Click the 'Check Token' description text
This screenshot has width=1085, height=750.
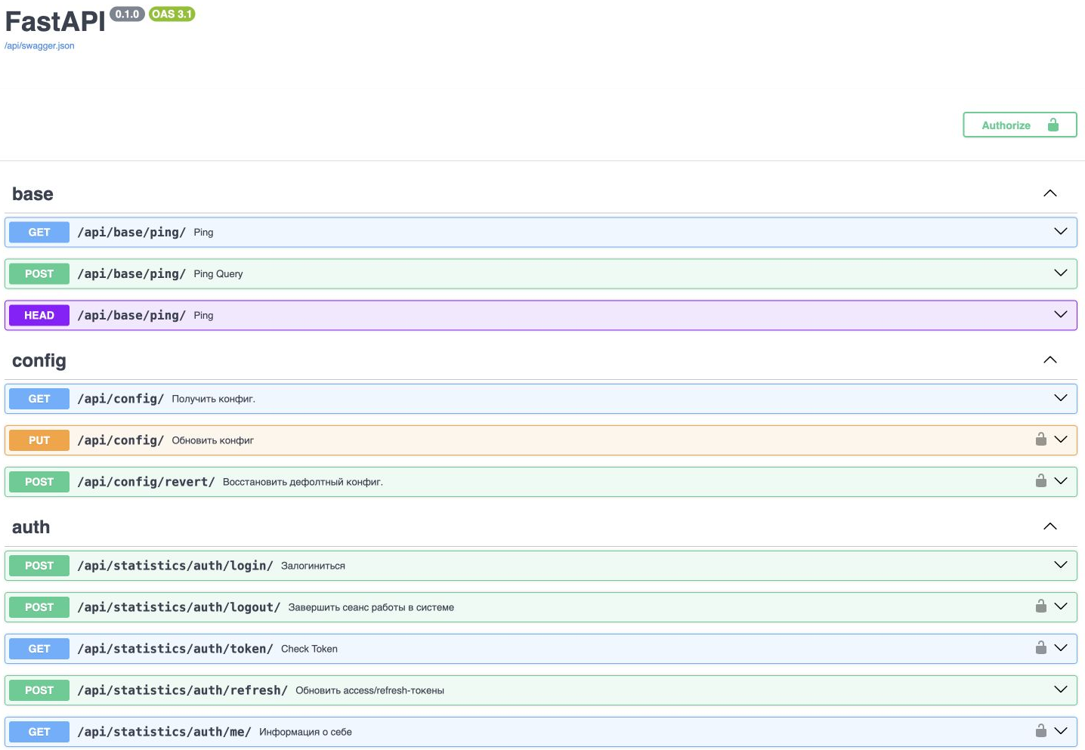tap(309, 649)
